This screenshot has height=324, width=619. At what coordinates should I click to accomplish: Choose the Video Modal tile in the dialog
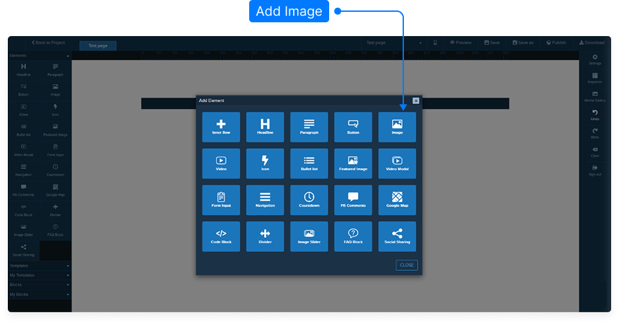[397, 163]
